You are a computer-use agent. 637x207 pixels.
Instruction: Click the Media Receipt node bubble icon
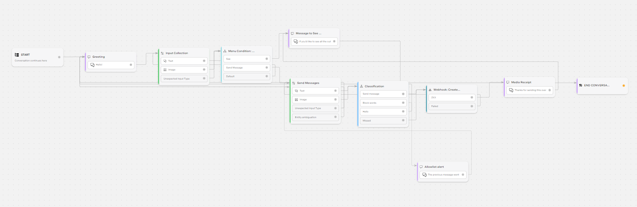coord(508,82)
